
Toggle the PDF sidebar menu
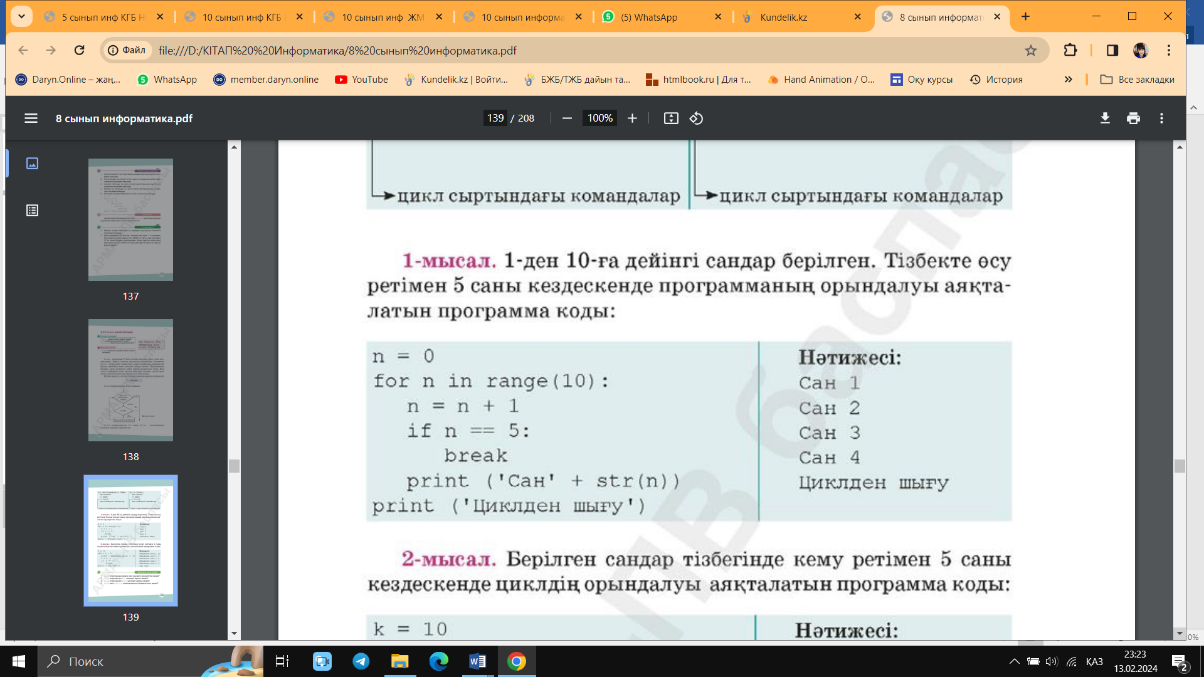coord(31,118)
